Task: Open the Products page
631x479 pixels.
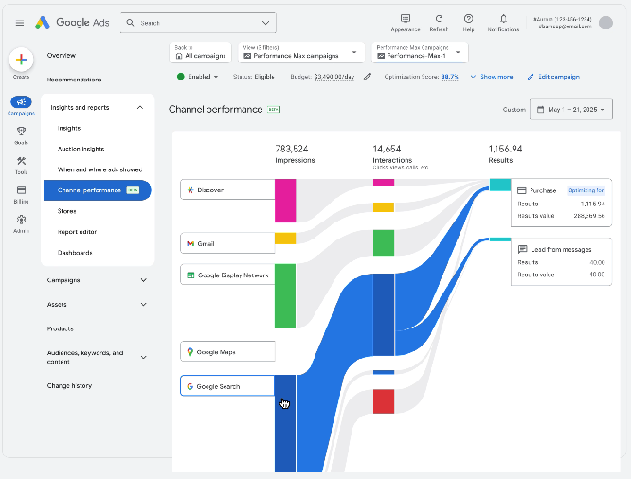Action: [60, 328]
